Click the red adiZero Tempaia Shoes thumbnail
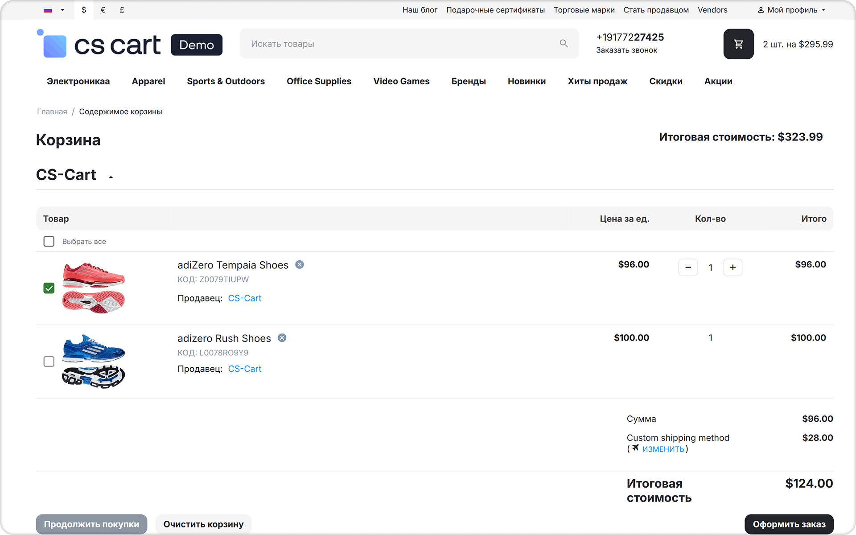856x535 pixels. (x=94, y=288)
